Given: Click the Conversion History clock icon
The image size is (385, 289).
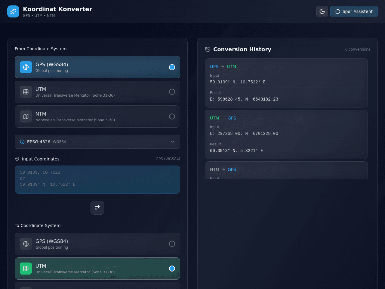Looking at the screenshot, I should tap(208, 49).
